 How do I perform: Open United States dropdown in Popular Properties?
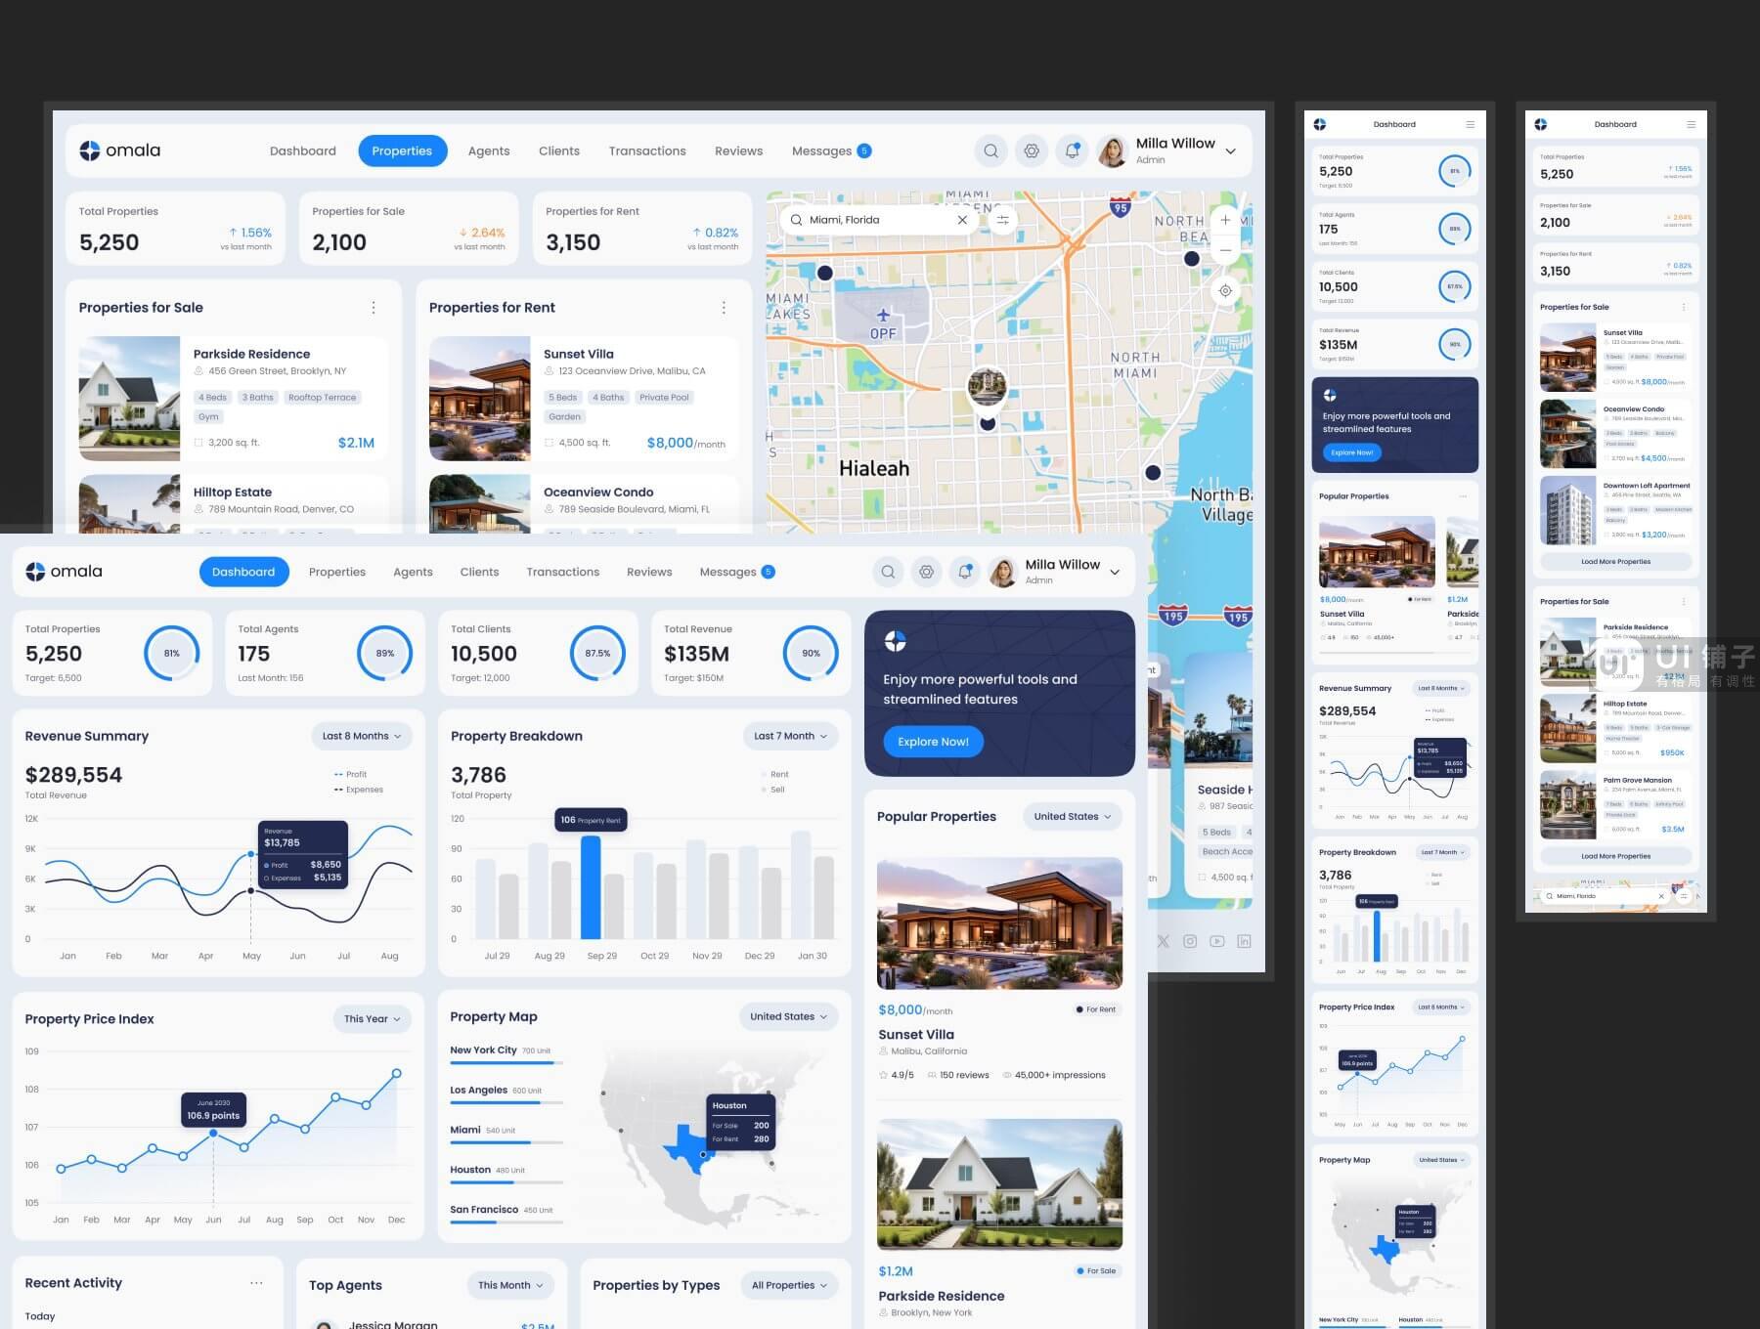1073,816
